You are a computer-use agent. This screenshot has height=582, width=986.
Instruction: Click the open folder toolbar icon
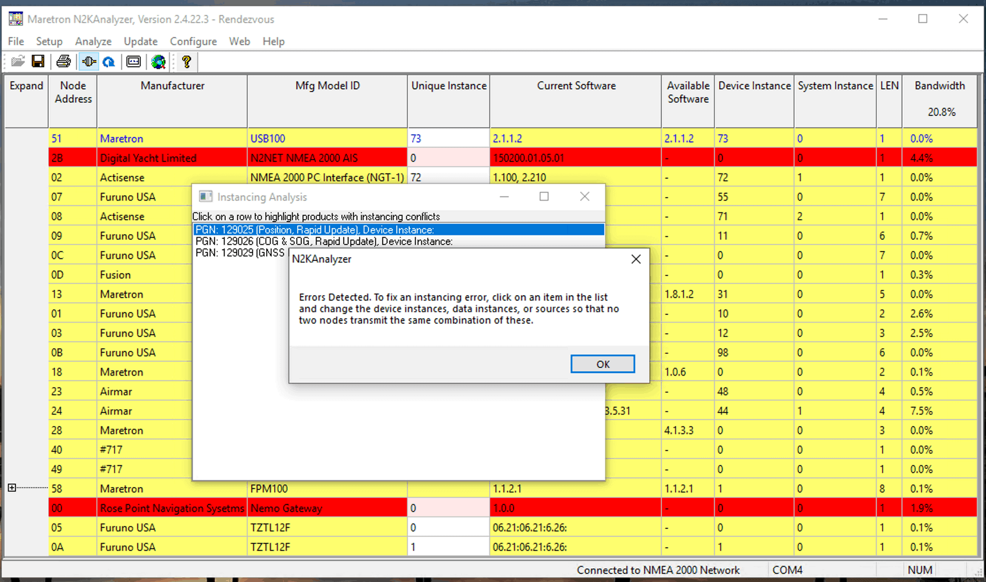pyautogui.click(x=18, y=62)
